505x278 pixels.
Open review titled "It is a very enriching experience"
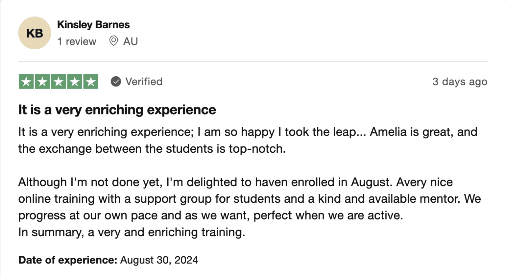pos(117,110)
